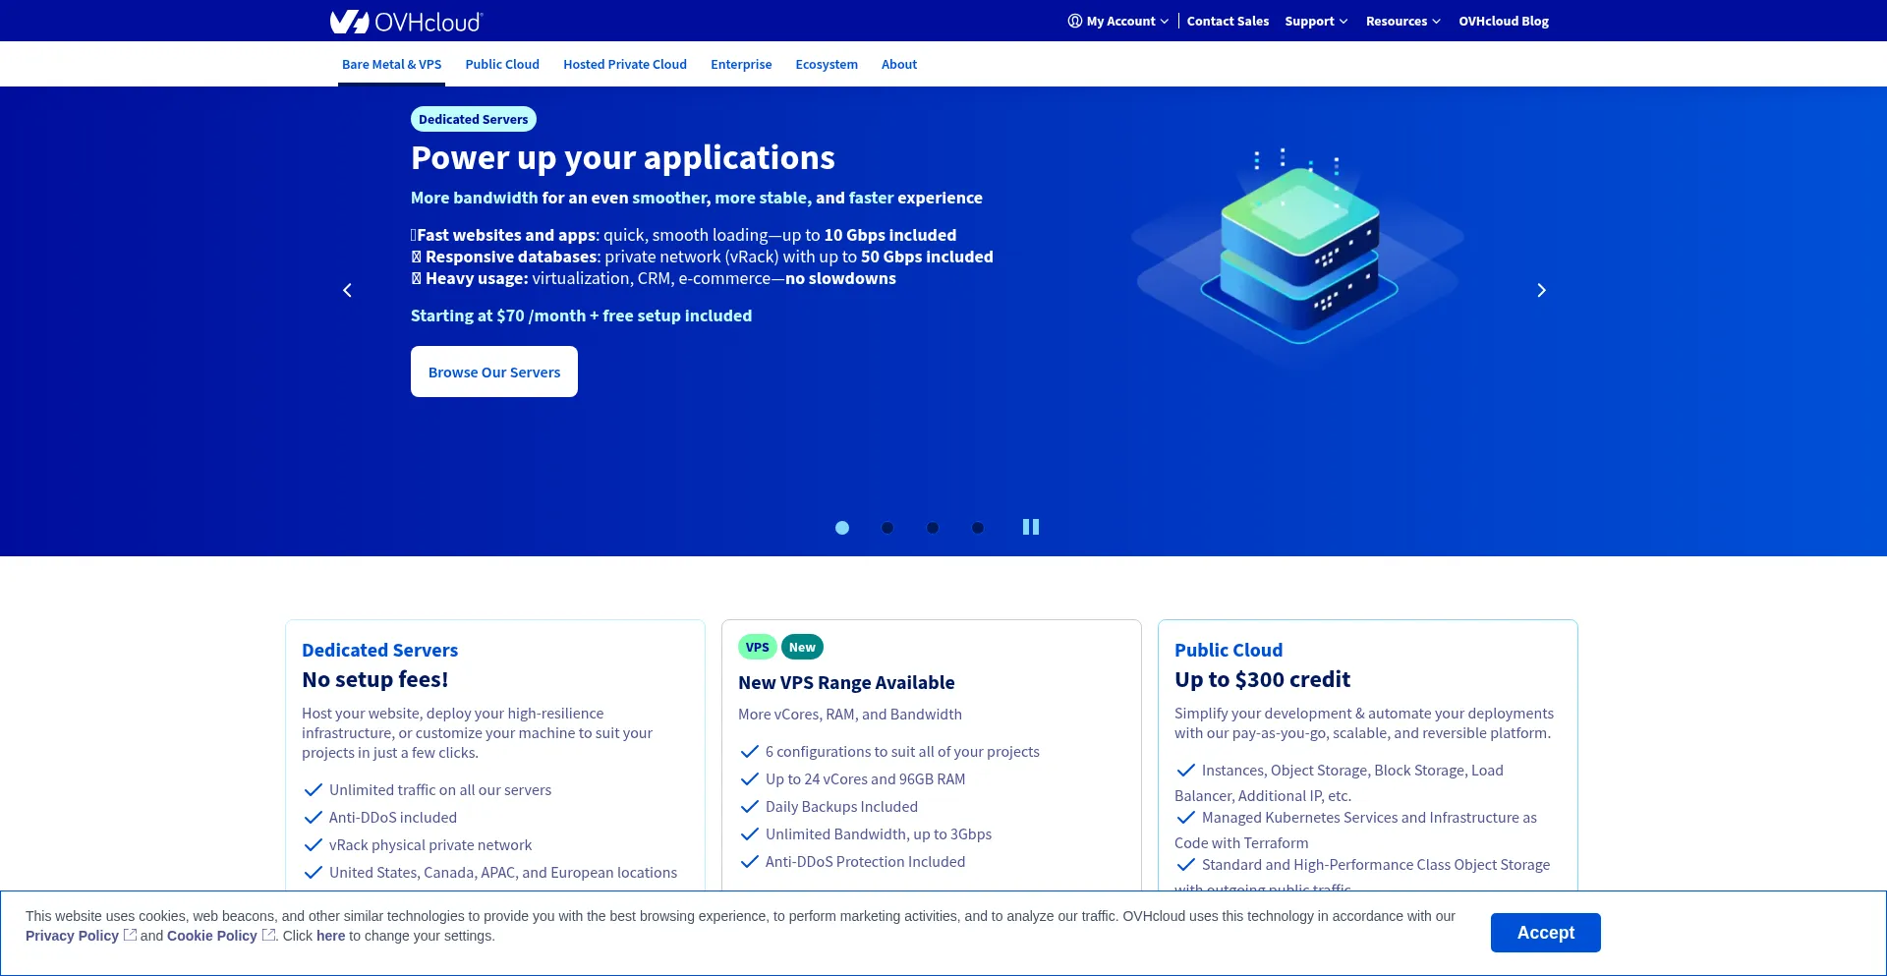Click the My Account user icon
Viewport: 1887px width, 976px height.
point(1074,21)
